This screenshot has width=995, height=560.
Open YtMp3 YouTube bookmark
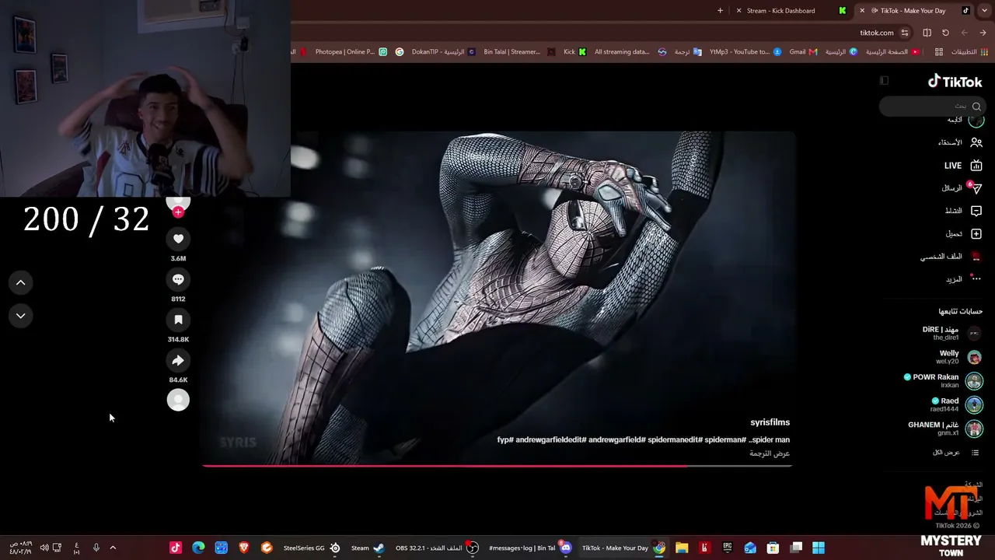[745, 52]
